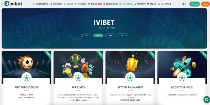Open Sports Betting in the top navigation
Viewport: 210px width, 105px height.
coord(41,4)
